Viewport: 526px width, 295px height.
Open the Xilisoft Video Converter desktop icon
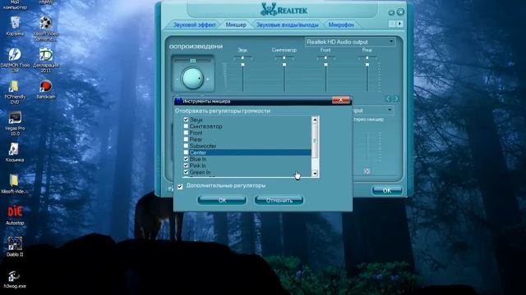(46, 29)
